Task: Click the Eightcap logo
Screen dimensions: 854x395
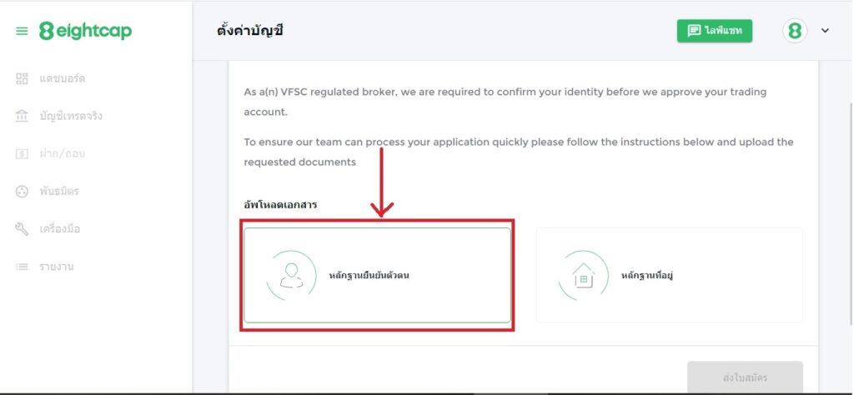Action: [85, 31]
